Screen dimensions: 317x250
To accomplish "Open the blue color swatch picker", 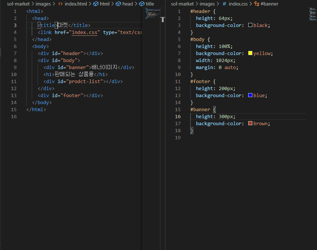I will 250,95.
